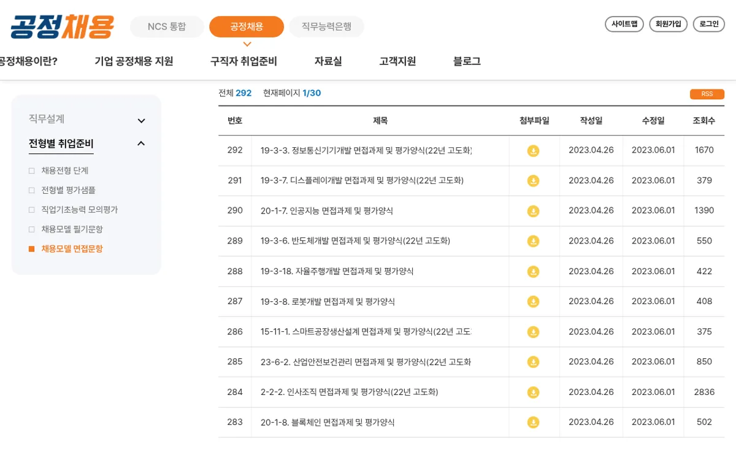Download attachment for post 284 인사조직

[534, 393]
